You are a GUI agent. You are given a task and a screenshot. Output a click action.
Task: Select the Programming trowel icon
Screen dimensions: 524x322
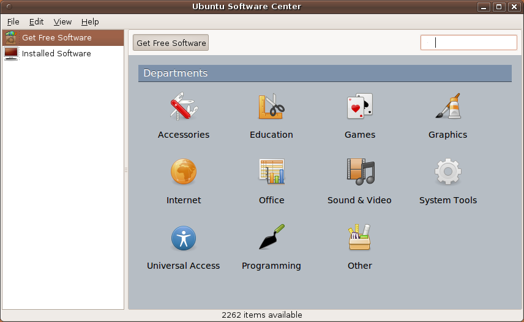click(271, 238)
